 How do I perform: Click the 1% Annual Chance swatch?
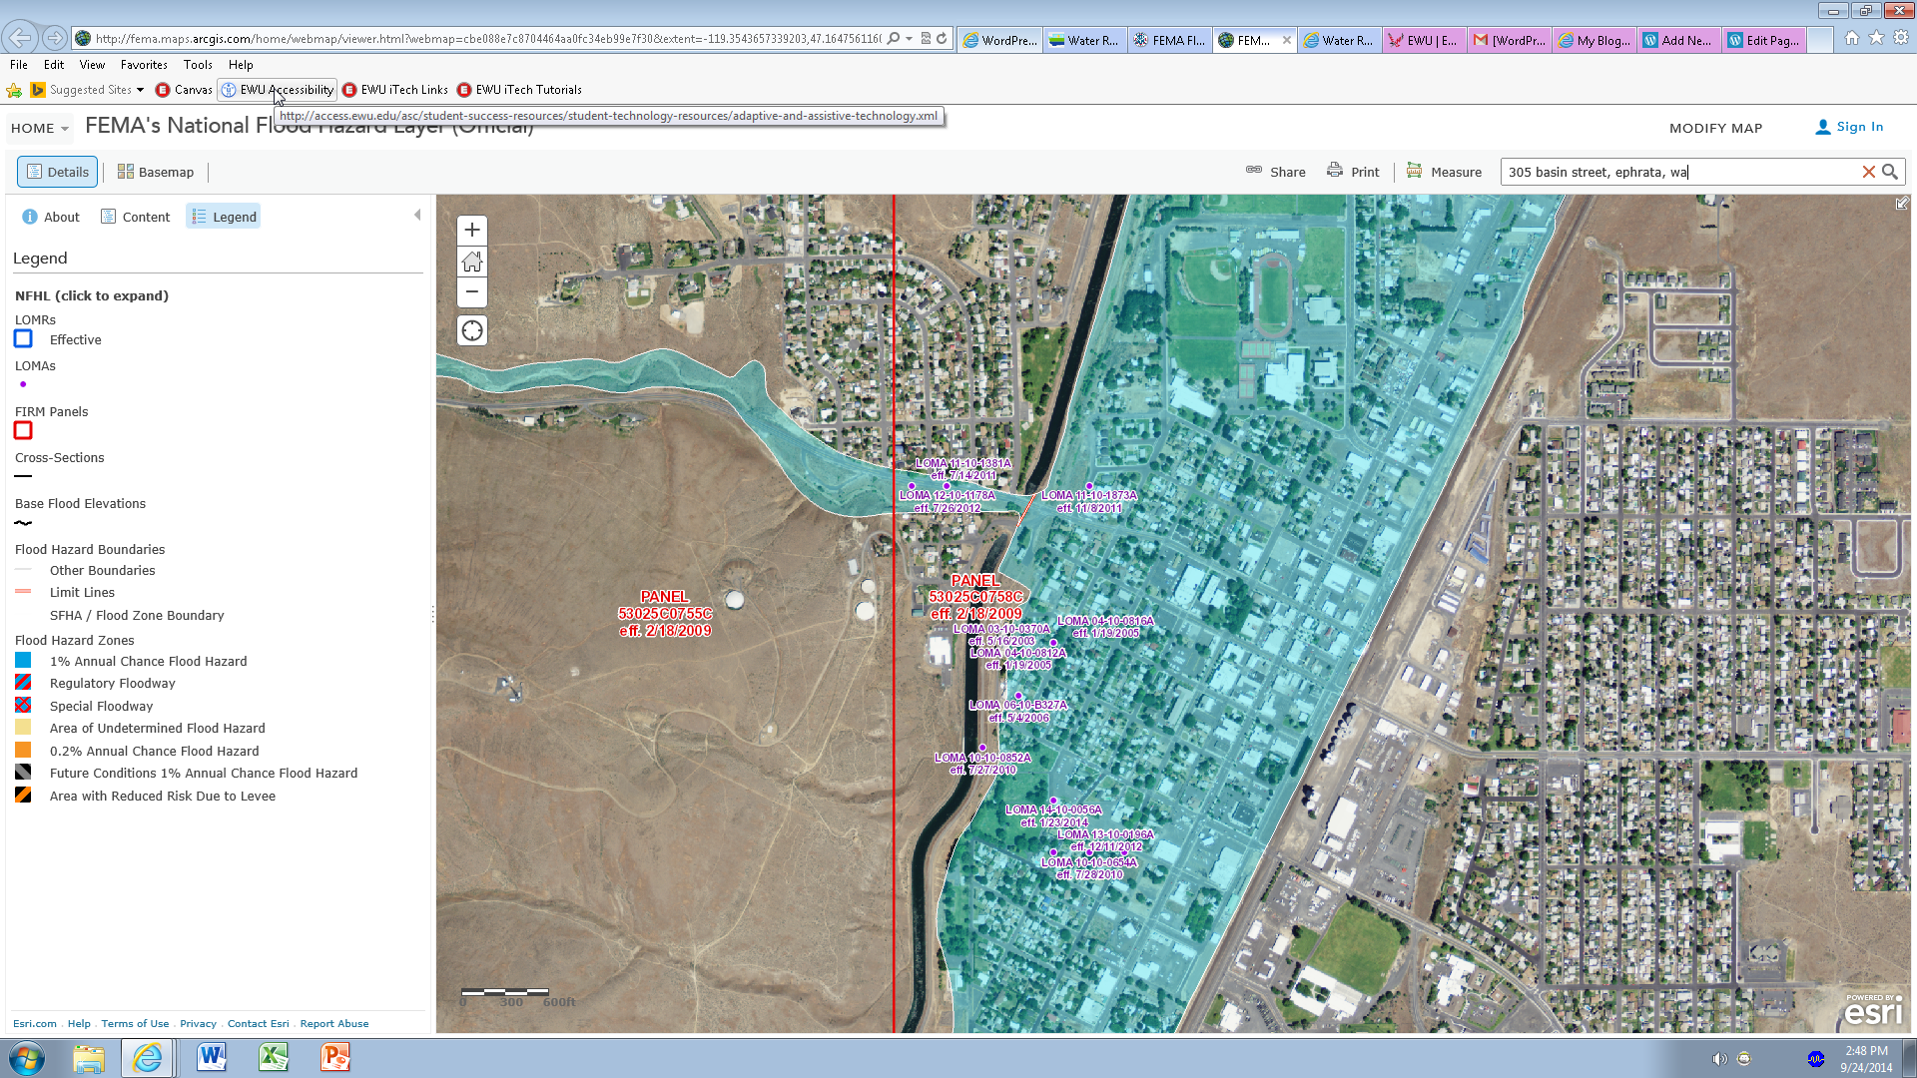click(x=23, y=661)
